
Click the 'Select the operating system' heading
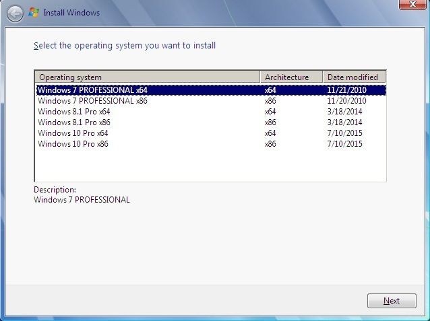coord(125,46)
